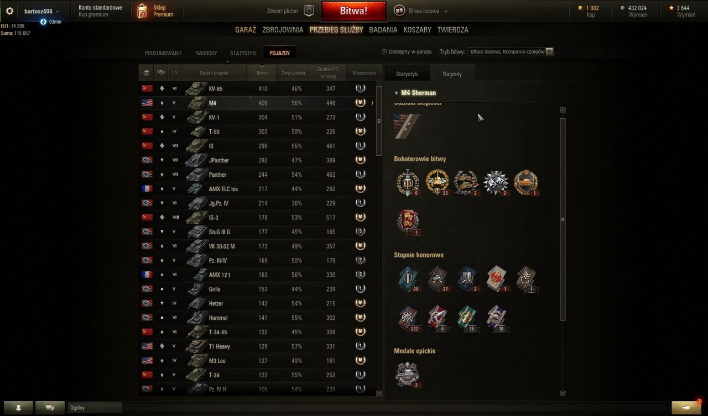Switch to the STATYSTYKI tab
This screenshot has width=708, height=416.
tap(243, 53)
